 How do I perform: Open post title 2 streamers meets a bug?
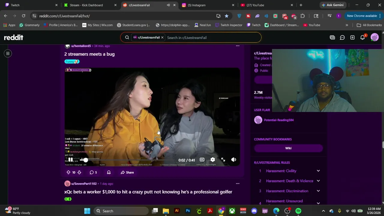89,54
